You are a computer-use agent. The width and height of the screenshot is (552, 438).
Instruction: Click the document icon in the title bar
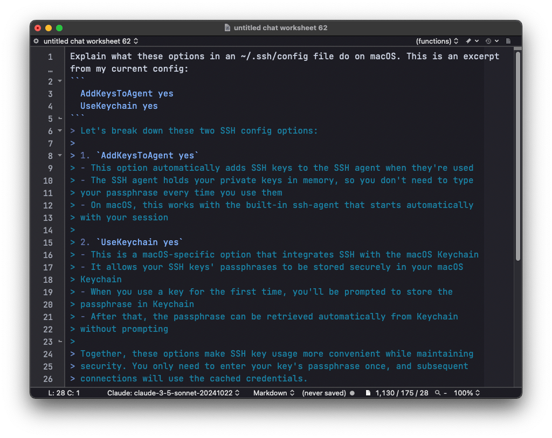227,28
